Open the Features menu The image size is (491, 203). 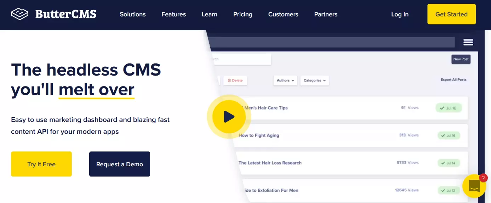[173, 14]
